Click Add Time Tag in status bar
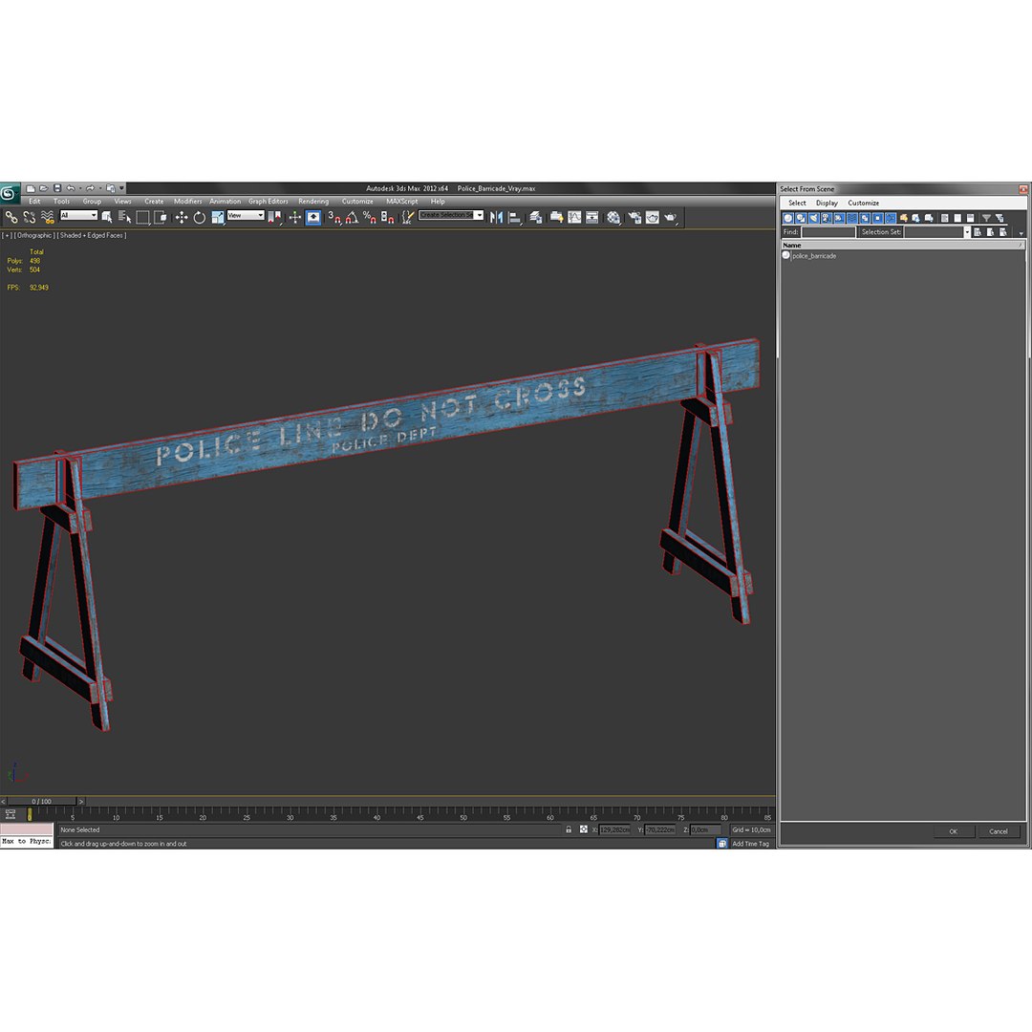This screenshot has width=1032, height=1032. click(x=750, y=843)
